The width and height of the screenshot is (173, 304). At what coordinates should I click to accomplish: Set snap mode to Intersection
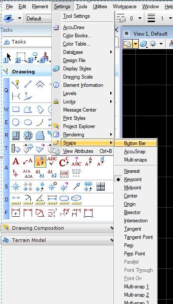point(136,221)
